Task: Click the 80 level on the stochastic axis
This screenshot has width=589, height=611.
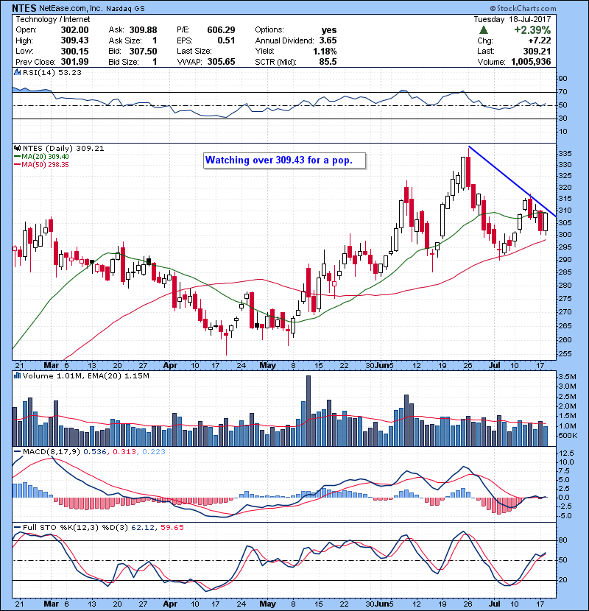Action: coord(563,540)
